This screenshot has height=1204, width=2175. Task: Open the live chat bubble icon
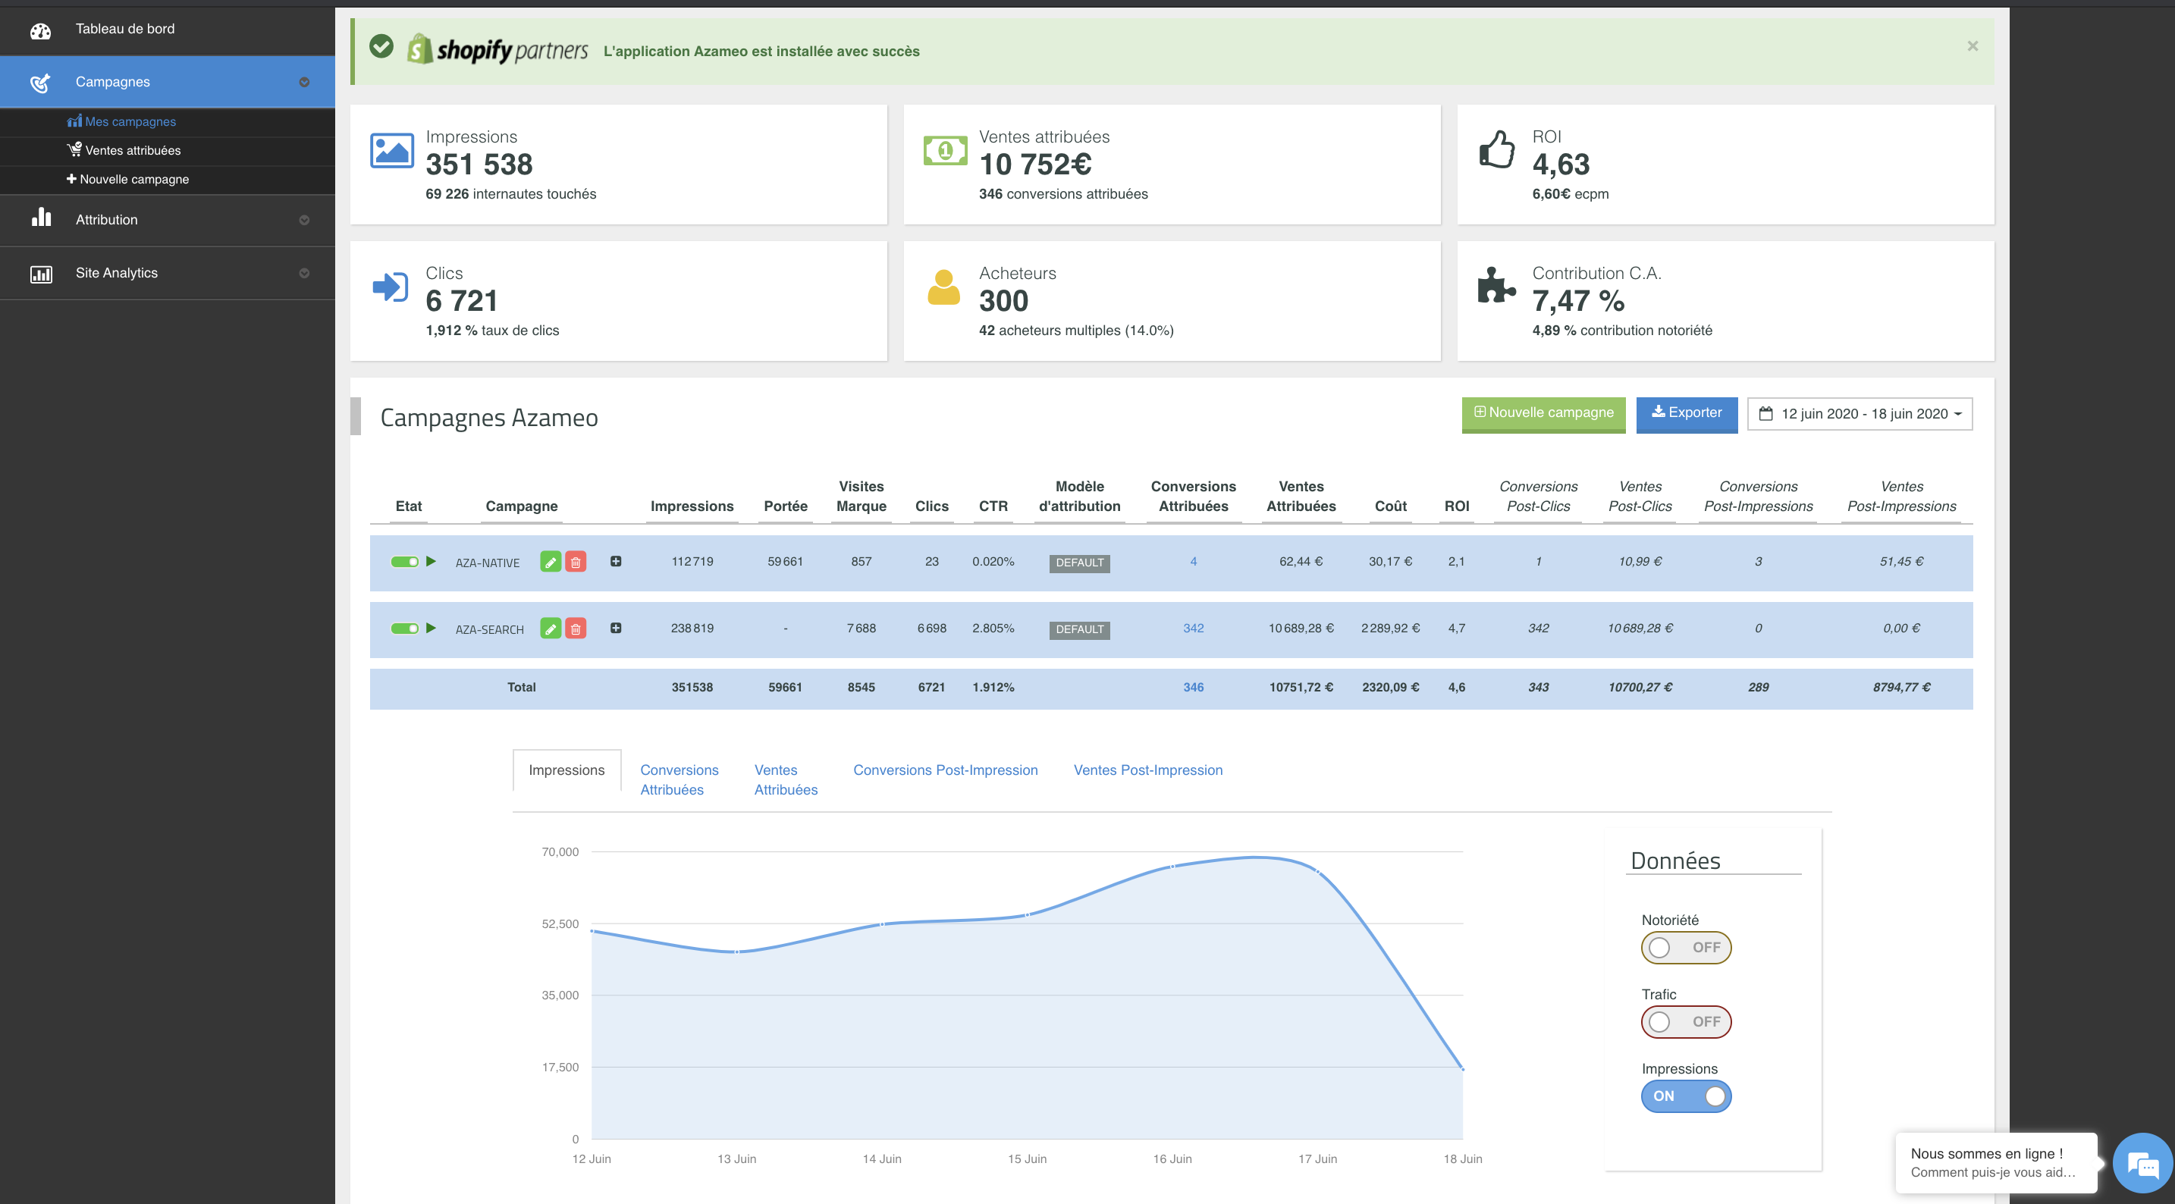2143,1164
